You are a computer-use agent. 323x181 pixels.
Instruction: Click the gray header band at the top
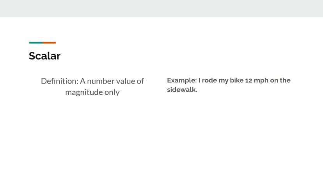click(161, 8)
